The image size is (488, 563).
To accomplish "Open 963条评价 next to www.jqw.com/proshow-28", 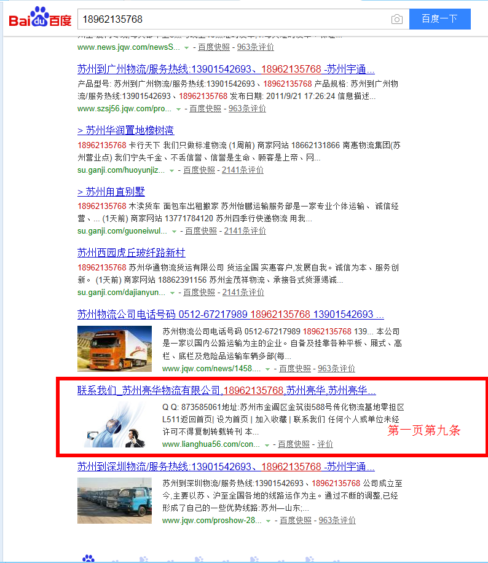I will 337,520.
